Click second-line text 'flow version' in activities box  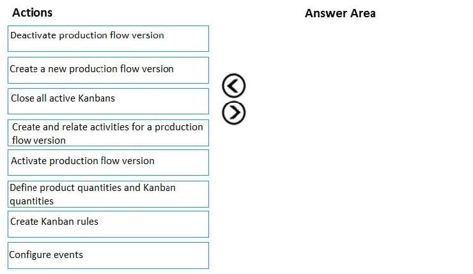point(39,141)
